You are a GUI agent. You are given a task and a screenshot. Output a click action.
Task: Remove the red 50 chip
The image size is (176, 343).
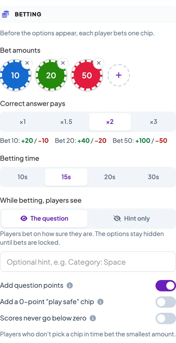(x=99, y=63)
